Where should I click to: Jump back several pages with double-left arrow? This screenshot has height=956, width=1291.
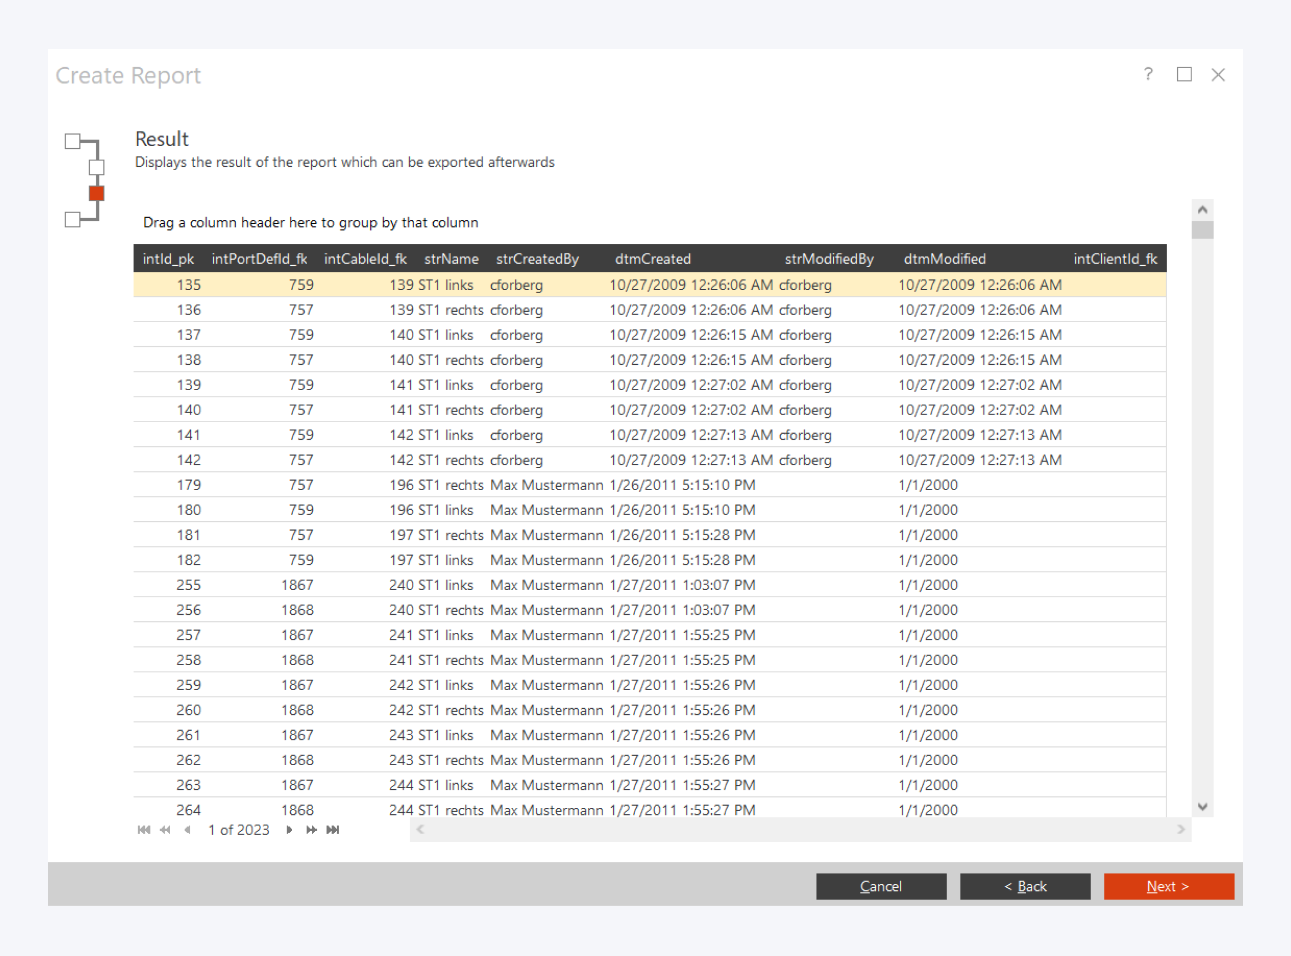point(166,830)
